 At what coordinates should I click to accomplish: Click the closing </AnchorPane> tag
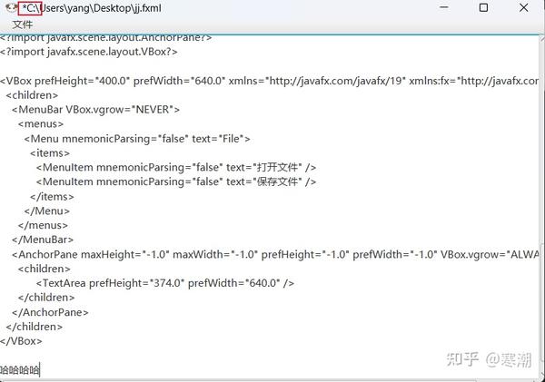pyautogui.click(x=50, y=312)
